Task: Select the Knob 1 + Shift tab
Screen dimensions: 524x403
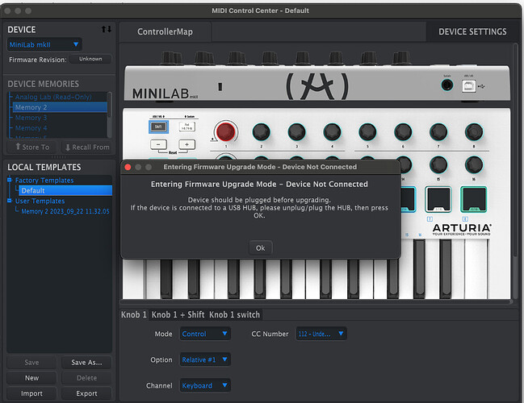Action: coord(178,314)
